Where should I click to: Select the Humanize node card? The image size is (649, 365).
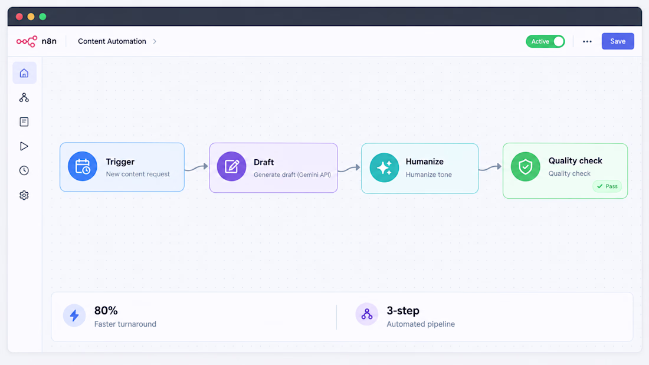(x=419, y=169)
